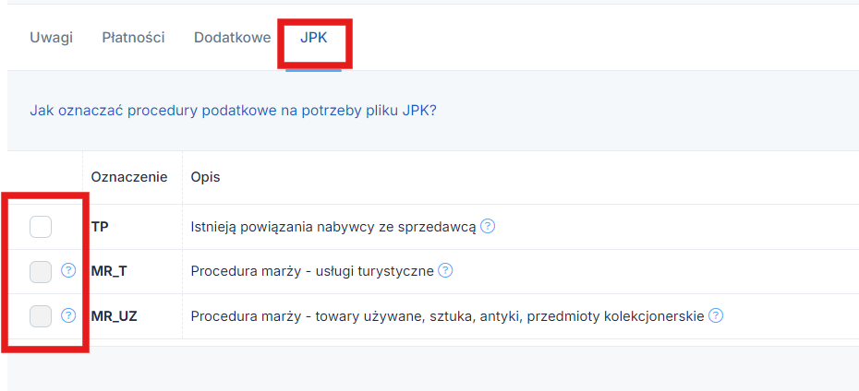Click help icon beside MR_T checkbox
Image resolution: width=859 pixels, height=391 pixels.
point(68,270)
